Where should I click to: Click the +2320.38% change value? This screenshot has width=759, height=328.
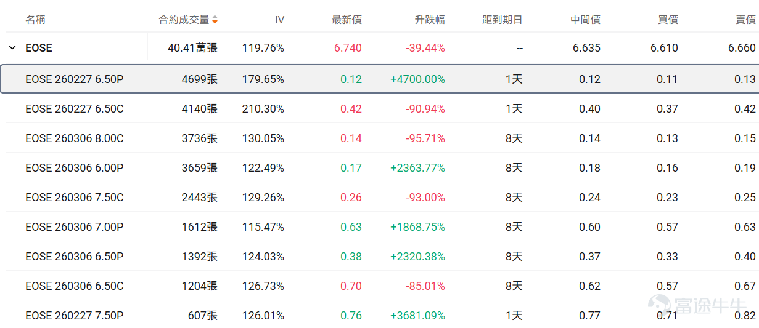[417, 257]
